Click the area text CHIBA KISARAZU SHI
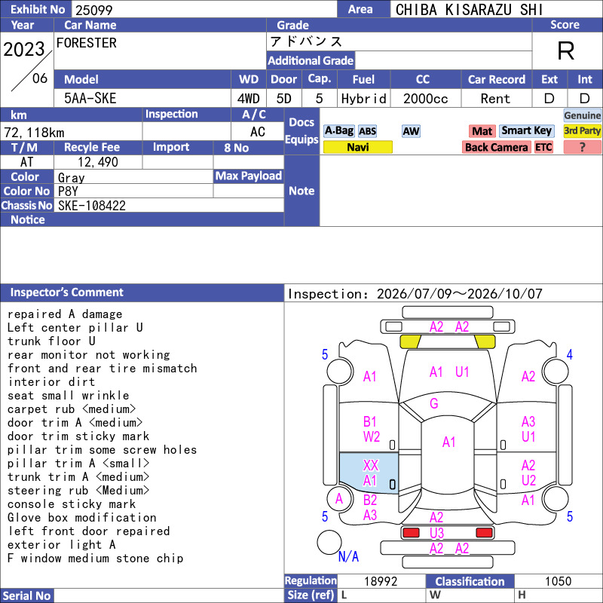 (x=469, y=10)
